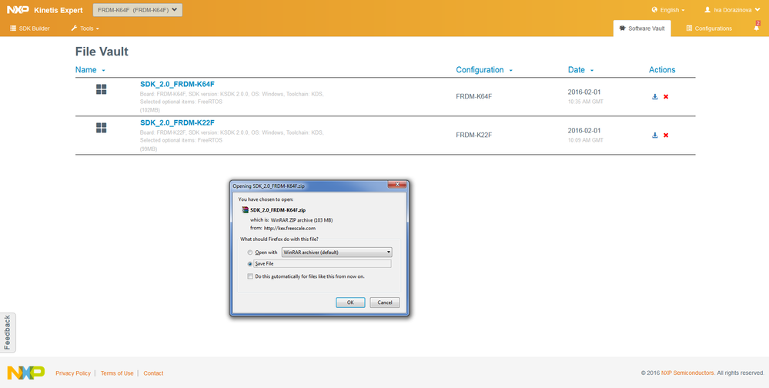Viewport: 769px width, 388px height.
Task: Click the 10:35 AM GMT timestamp
Action: [x=586, y=102]
